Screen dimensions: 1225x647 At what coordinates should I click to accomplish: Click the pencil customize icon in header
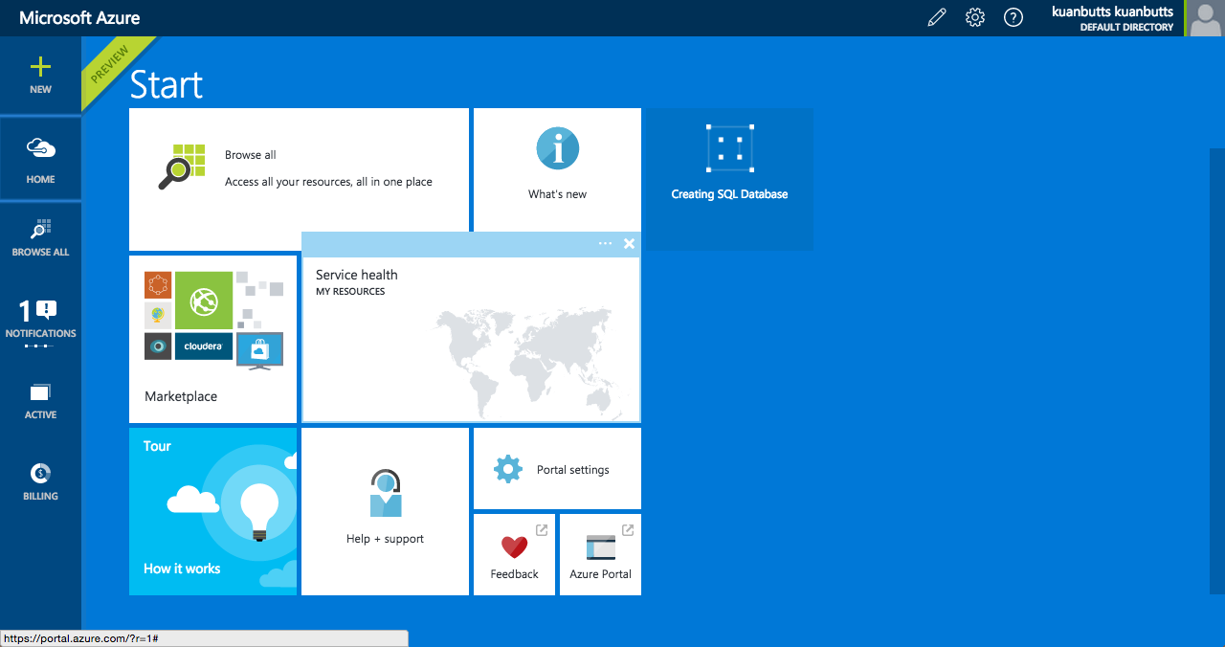[x=937, y=17]
